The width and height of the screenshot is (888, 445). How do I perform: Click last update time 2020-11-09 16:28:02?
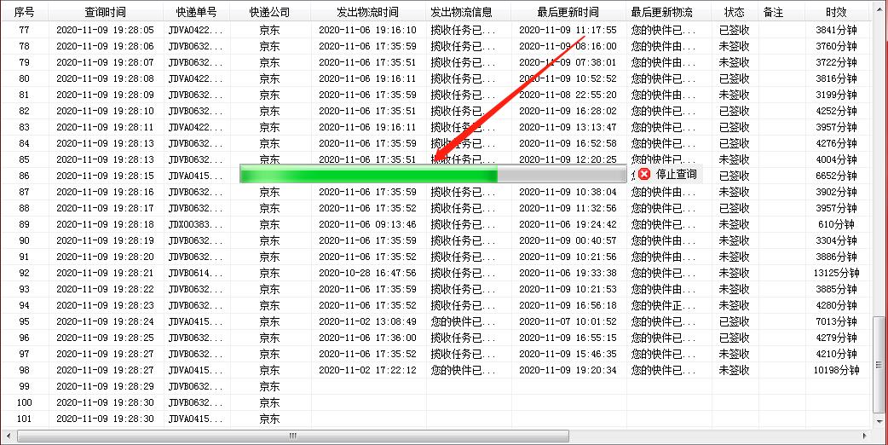tap(568, 111)
